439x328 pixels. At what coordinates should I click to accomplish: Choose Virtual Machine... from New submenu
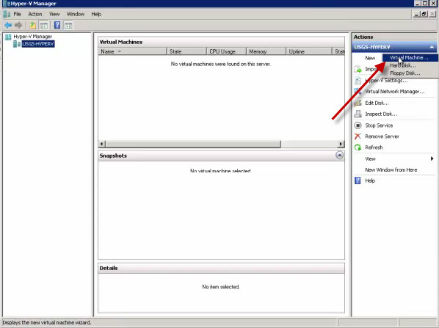coord(410,58)
